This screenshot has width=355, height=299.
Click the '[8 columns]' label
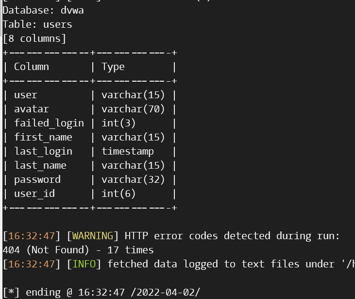pos(34,38)
